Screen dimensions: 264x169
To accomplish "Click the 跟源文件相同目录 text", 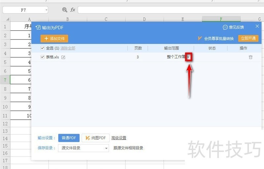I will pyautogui.click(x=128, y=148).
